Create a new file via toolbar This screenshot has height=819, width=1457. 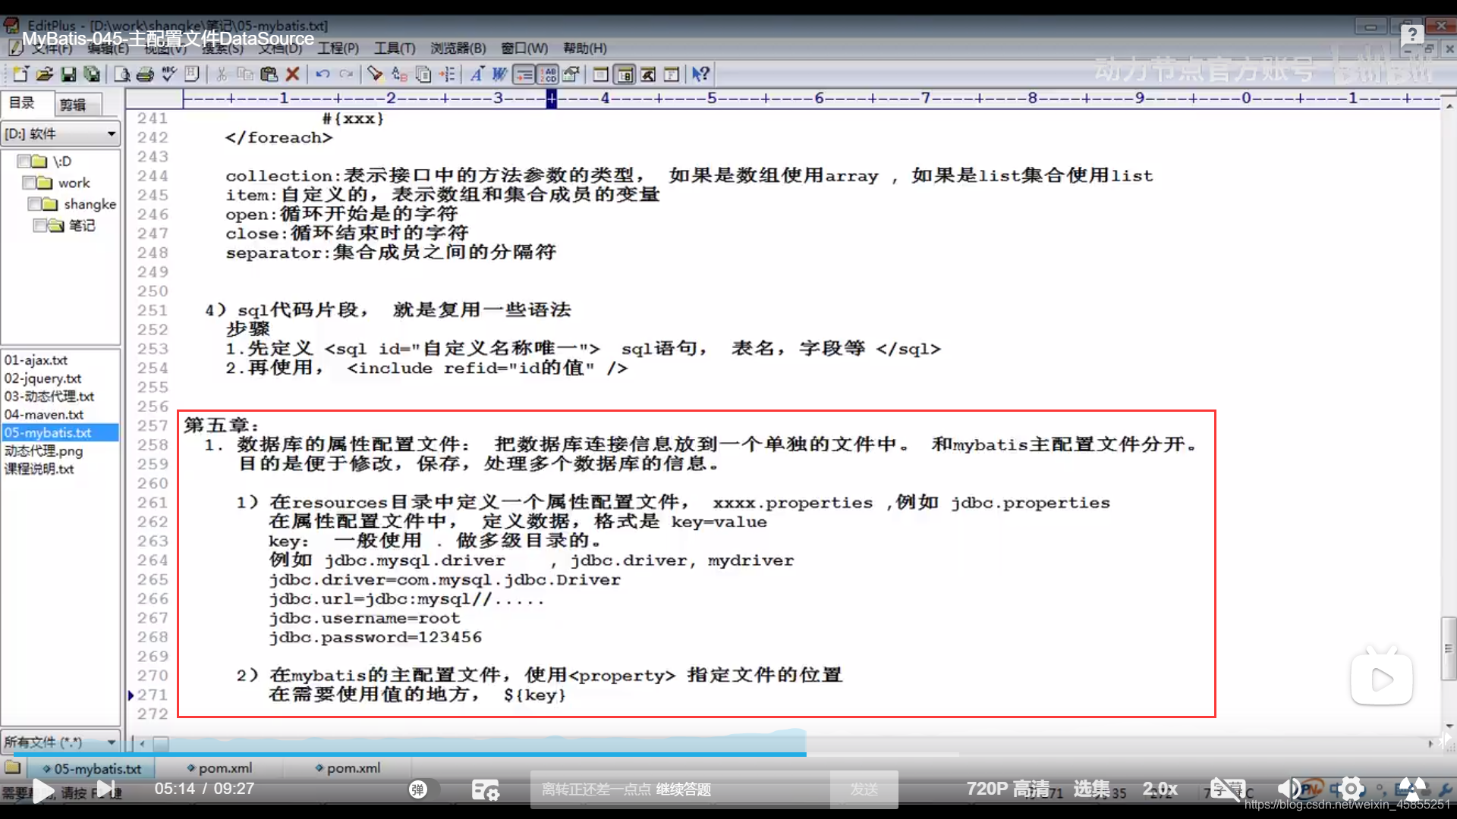(x=20, y=74)
